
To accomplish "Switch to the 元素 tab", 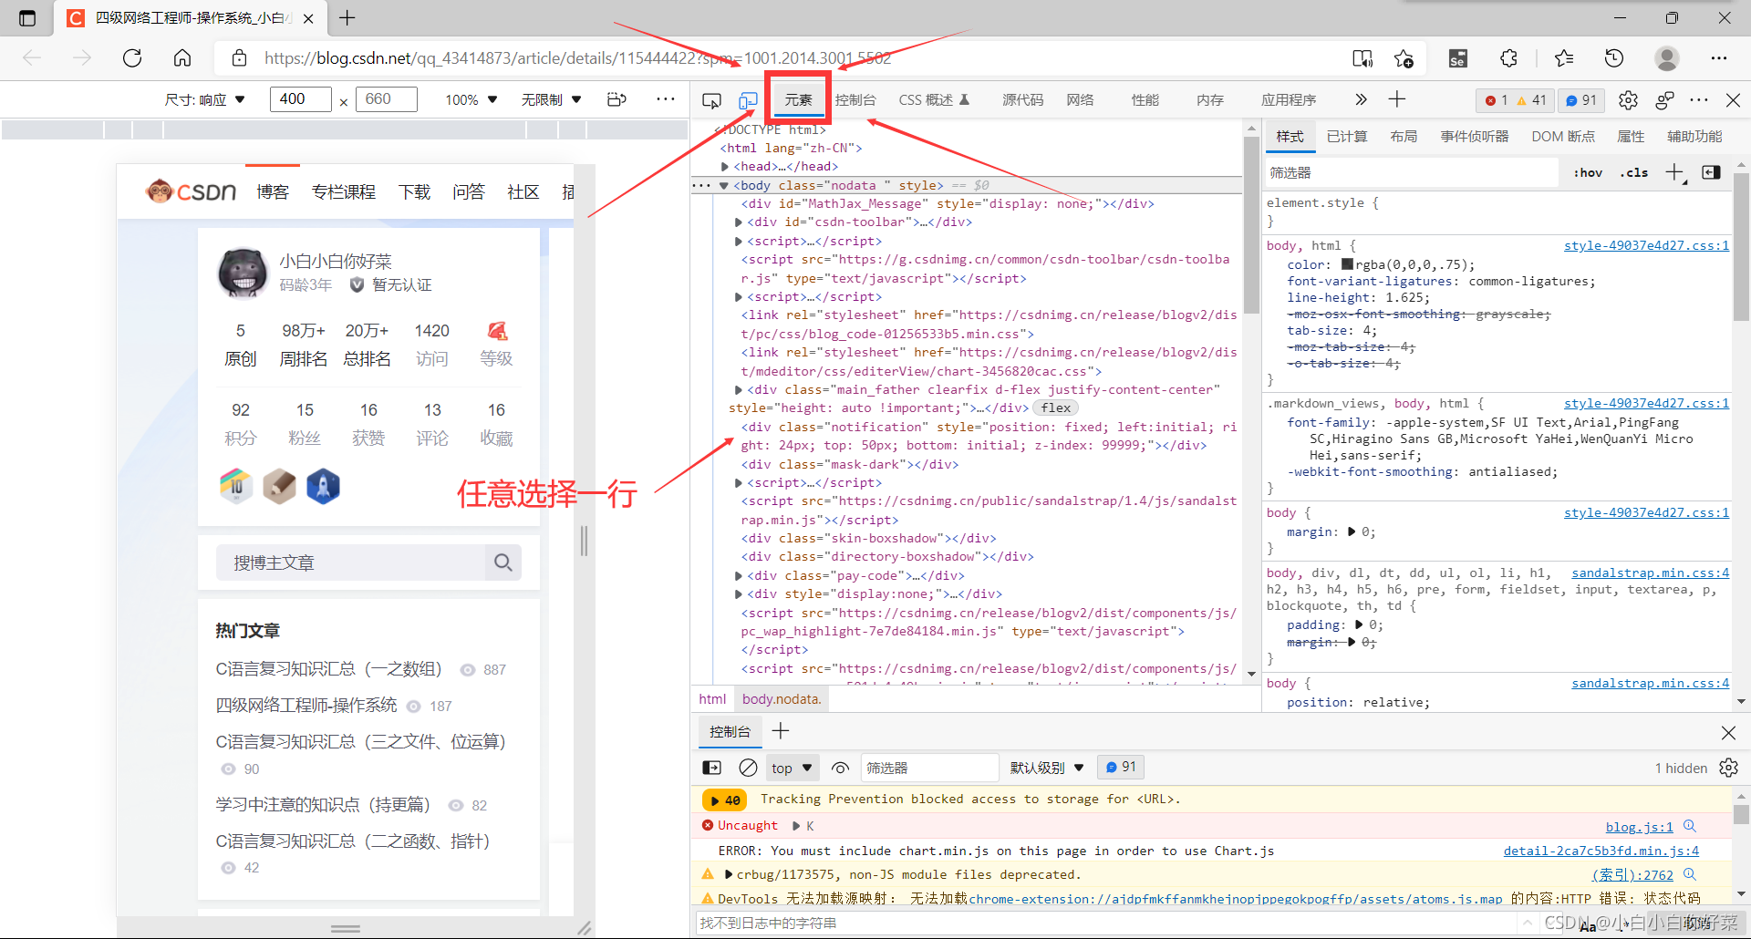I will coord(798,99).
